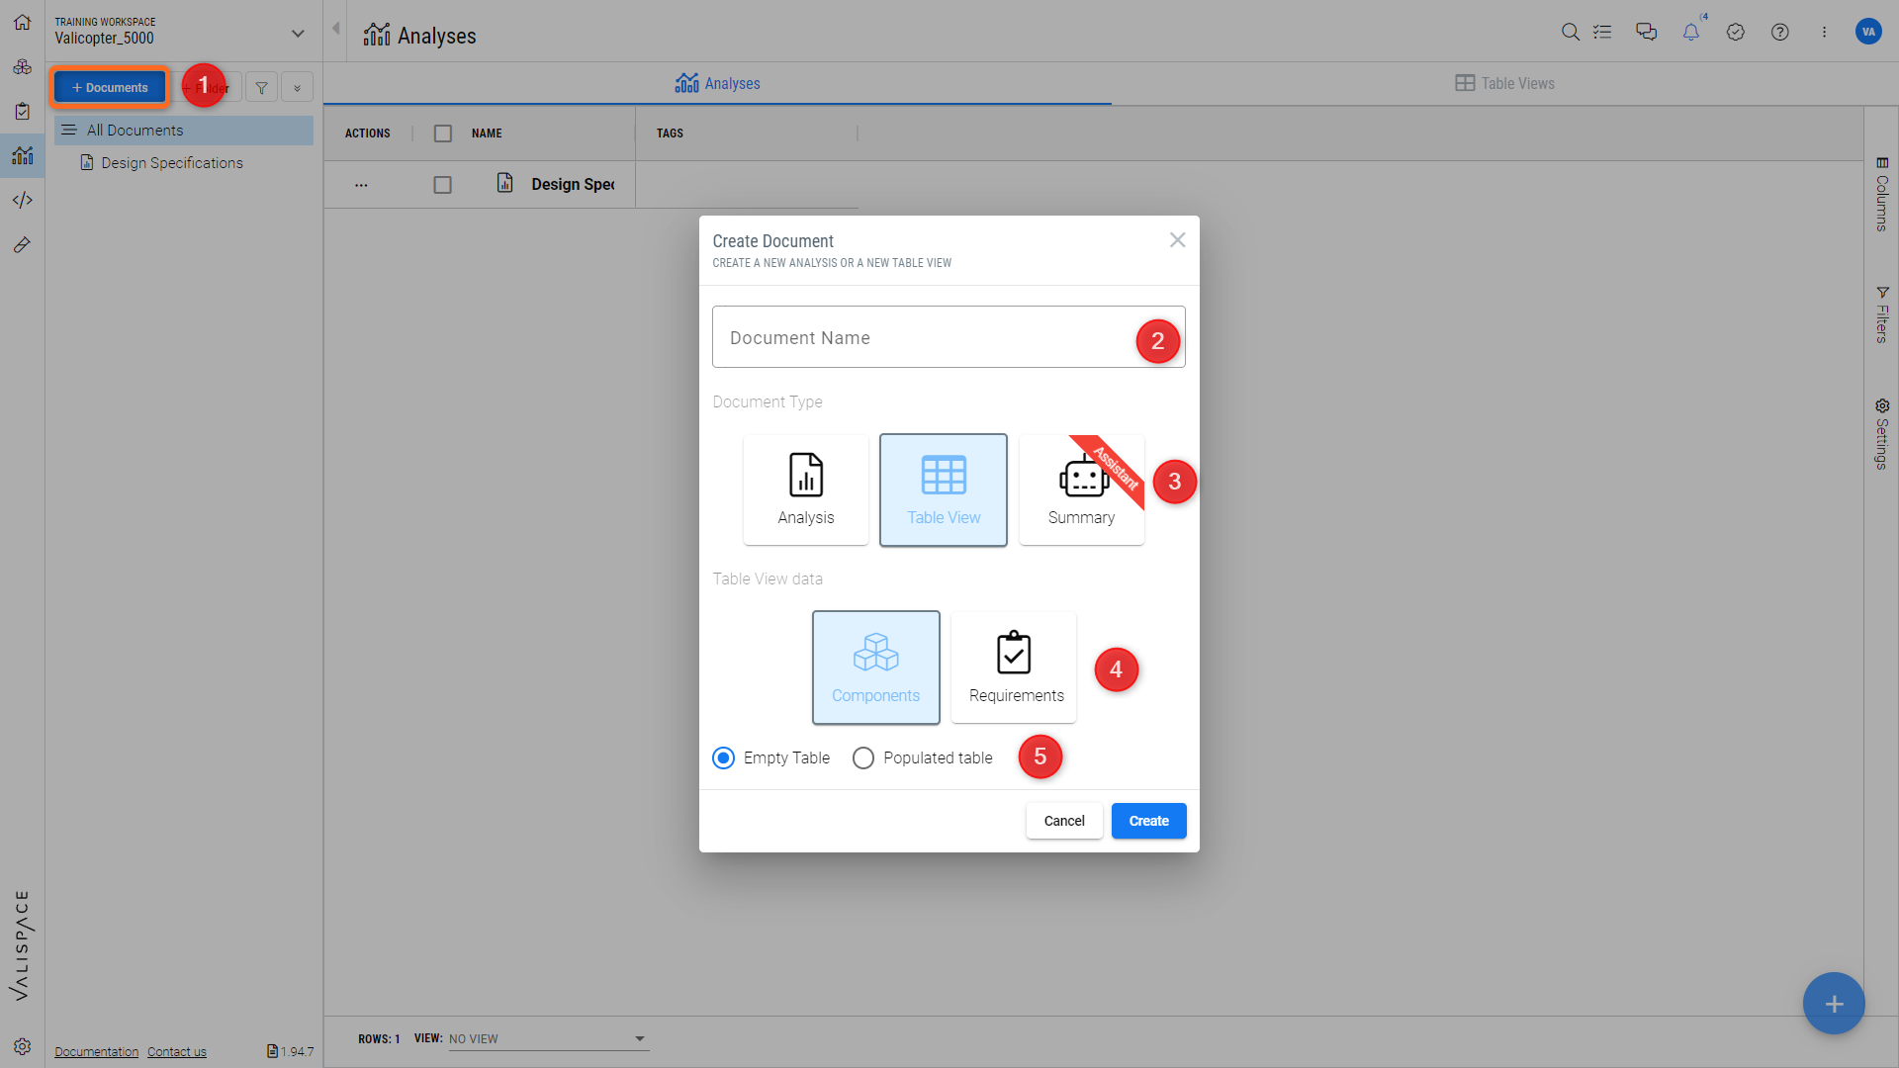Click the + Documents button
The height and width of the screenshot is (1068, 1899).
pos(110,87)
